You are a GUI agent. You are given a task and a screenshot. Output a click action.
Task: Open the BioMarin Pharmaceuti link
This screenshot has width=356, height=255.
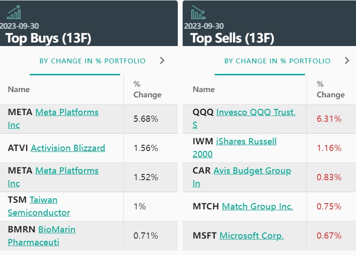point(57,229)
